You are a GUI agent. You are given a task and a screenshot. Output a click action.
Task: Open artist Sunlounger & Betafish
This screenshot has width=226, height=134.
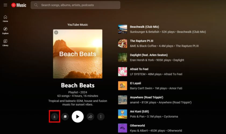tap(144, 32)
